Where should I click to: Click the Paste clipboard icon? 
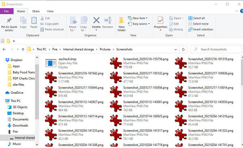pyautogui.click(x=34, y=20)
